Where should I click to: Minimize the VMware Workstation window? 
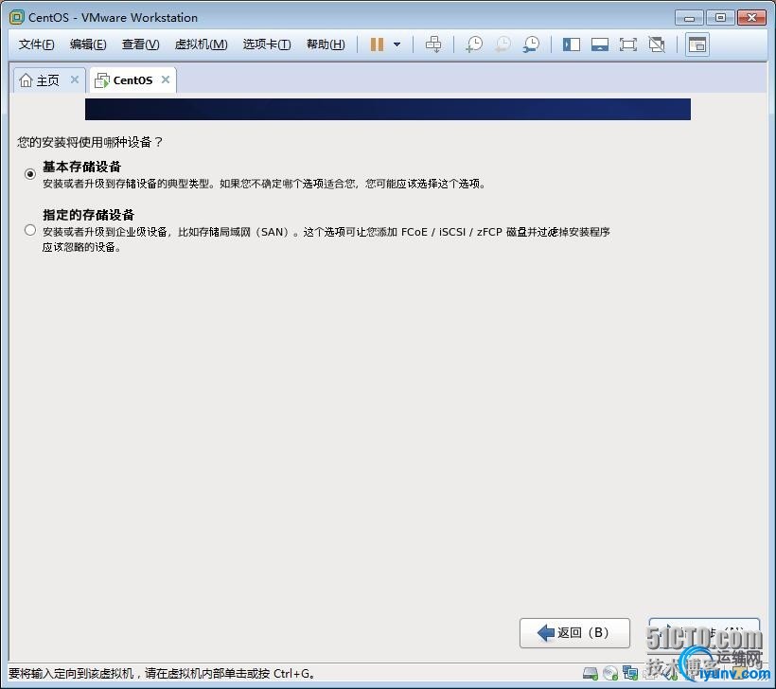689,18
